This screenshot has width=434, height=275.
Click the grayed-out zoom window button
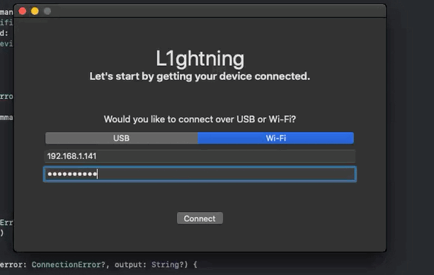[x=47, y=11]
